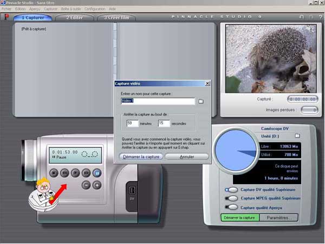325x244 pixels.
Task: Click the Pause status on camcorder display
Action: pyautogui.click(x=59, y=157)
